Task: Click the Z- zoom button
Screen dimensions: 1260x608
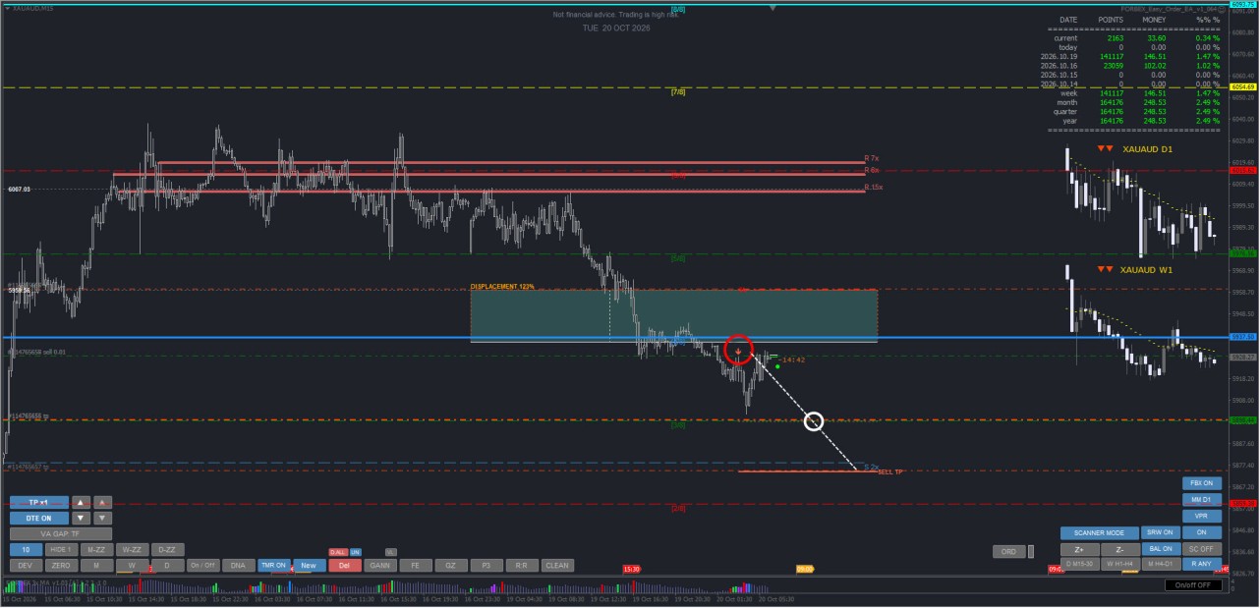Action: (x=1119, y=548)
